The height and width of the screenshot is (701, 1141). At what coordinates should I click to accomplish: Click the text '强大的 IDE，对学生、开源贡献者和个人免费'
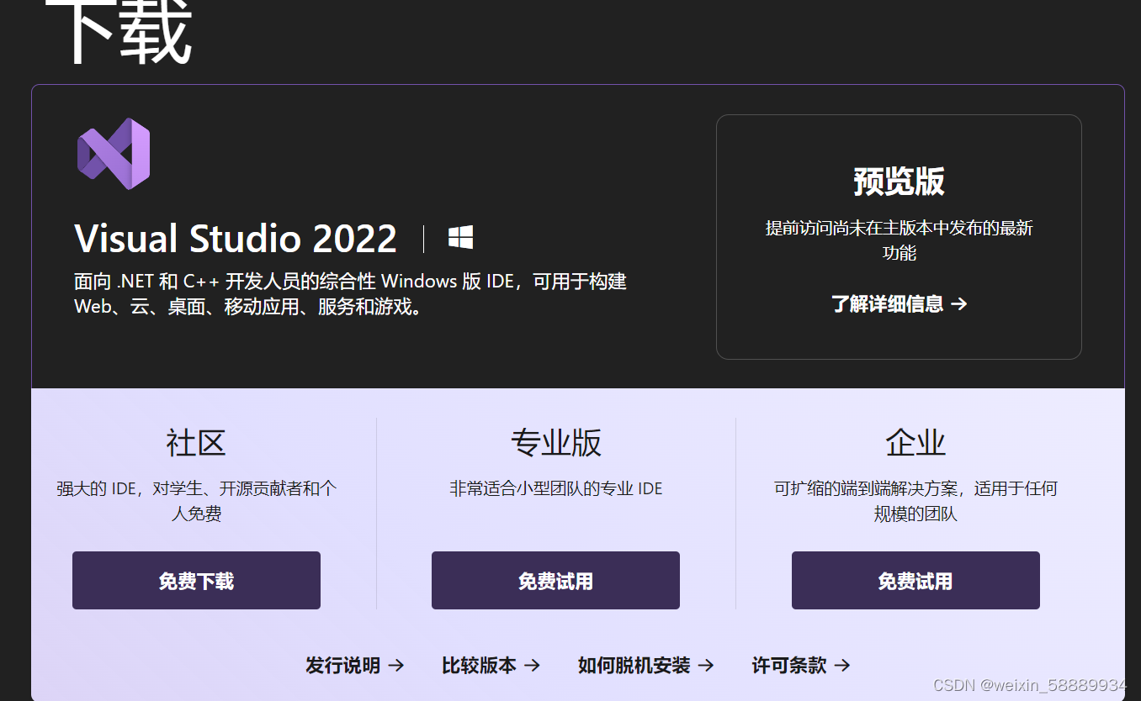[196, 501]
